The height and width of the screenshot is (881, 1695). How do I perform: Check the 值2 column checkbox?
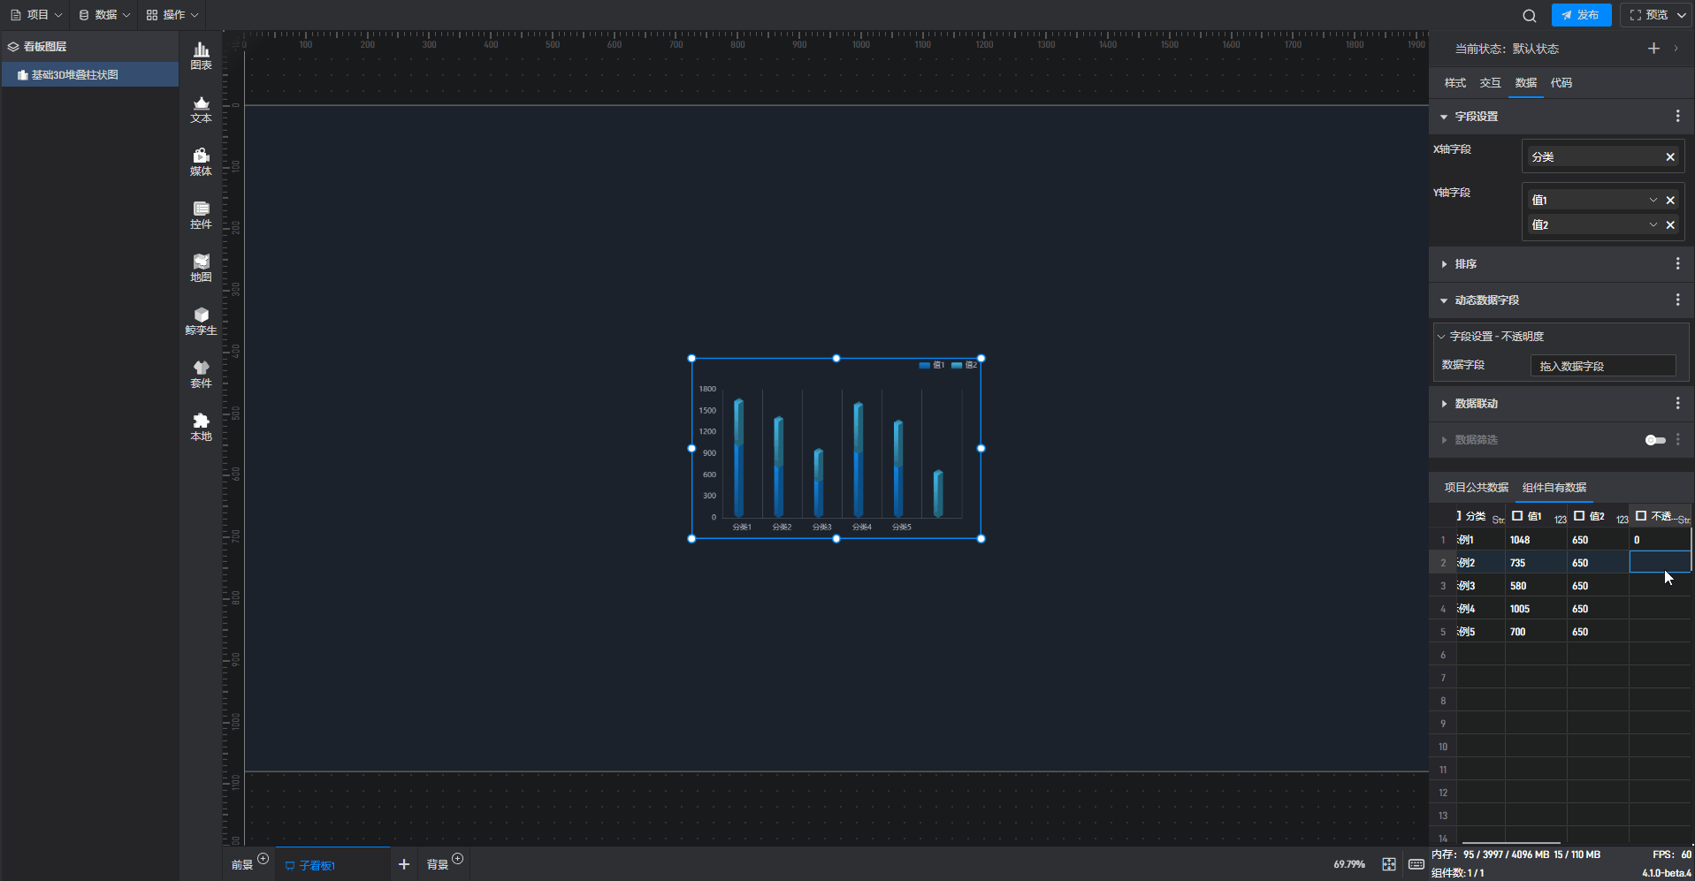click(1579, 516)
